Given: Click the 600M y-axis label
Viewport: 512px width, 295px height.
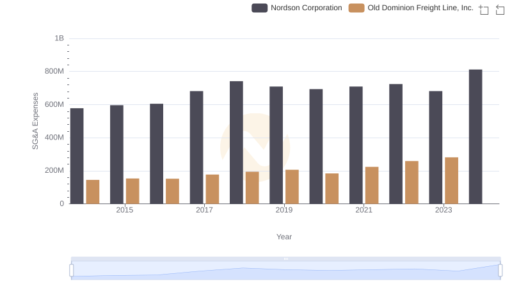Looking at the screenshot, I should tap(54, 104).
